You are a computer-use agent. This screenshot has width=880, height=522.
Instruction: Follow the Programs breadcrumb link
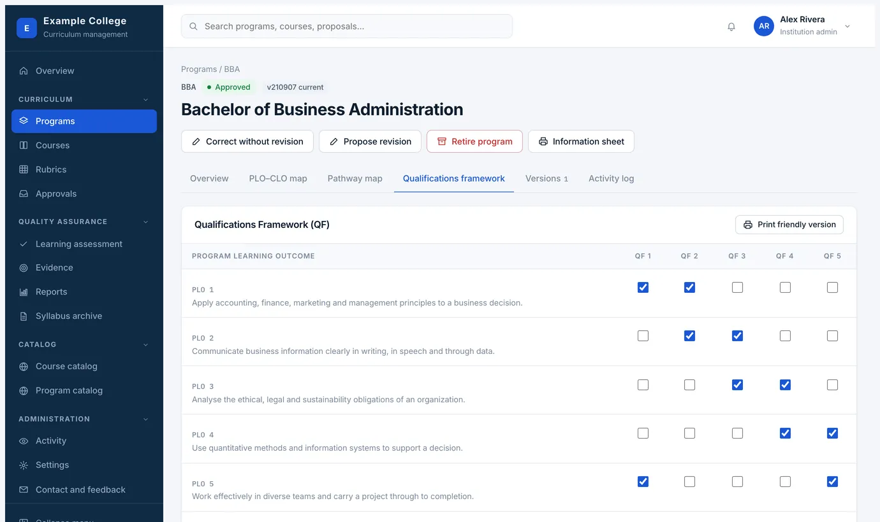199,69
